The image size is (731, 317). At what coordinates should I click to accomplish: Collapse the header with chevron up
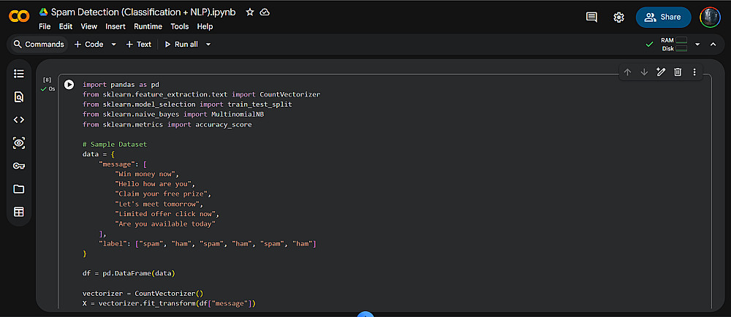(713, 45)
